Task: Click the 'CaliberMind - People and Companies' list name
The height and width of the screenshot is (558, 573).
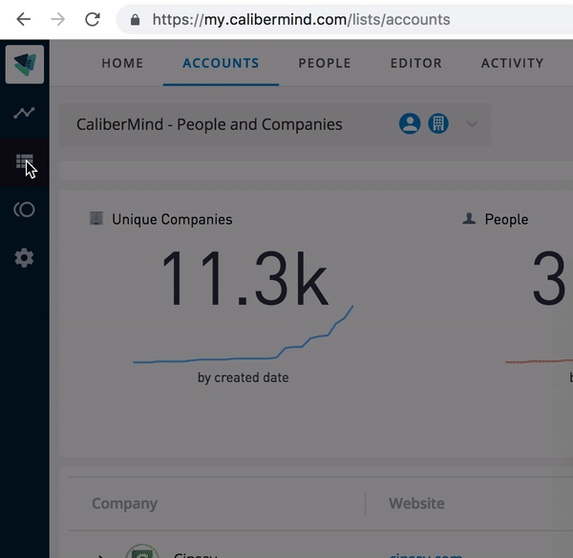Action: coord(209,124)
